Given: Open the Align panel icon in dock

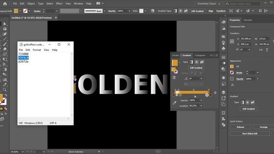Looking at the screenshot, I should coord(223,119).
